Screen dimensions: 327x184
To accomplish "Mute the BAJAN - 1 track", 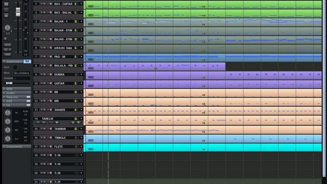I will click(x=44, y=21).
